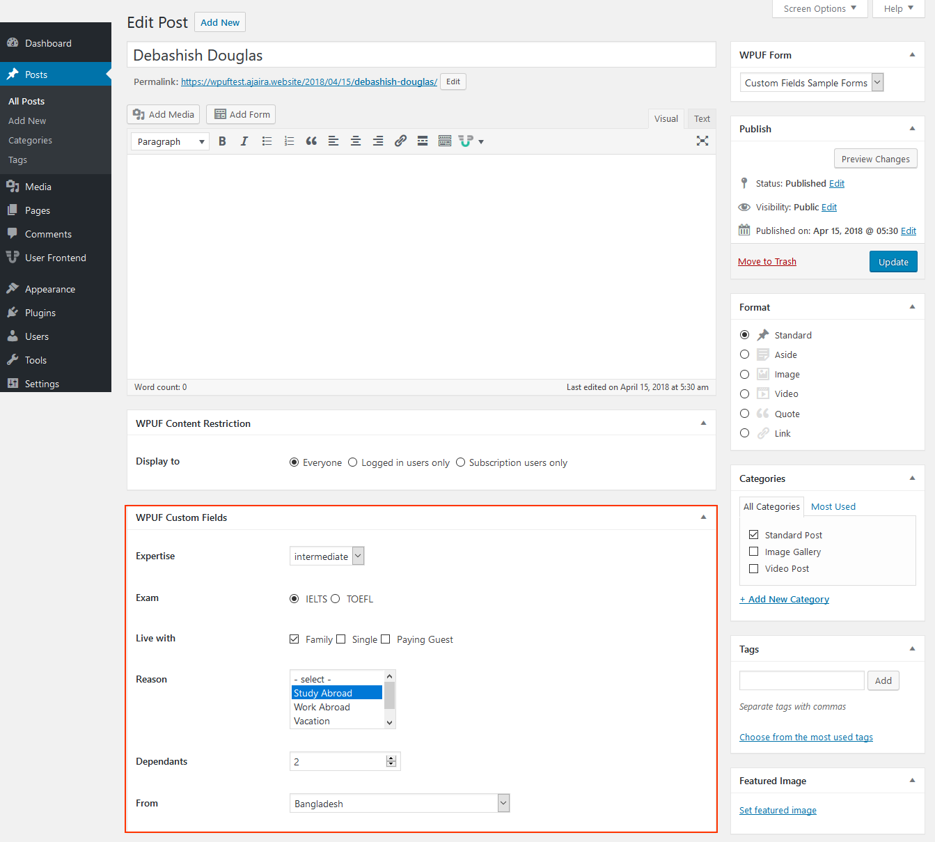The height and width of the screenshot is (842, 935).
Task: Click the Move to Trash link
Action: pyautogui.click(x=767, y=262)
